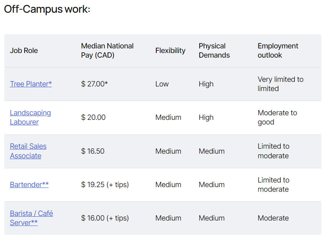The image size is (326, 239).
Task: Visit the Barista / Café Server link
Action: tap(31, 218)
